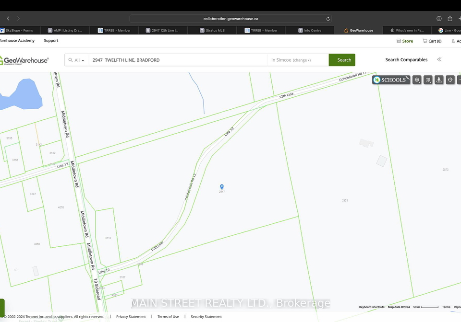Screen dimensions: 461x322
Task: Change the In Simcoe region selector
Action: [x=298, y=60]
